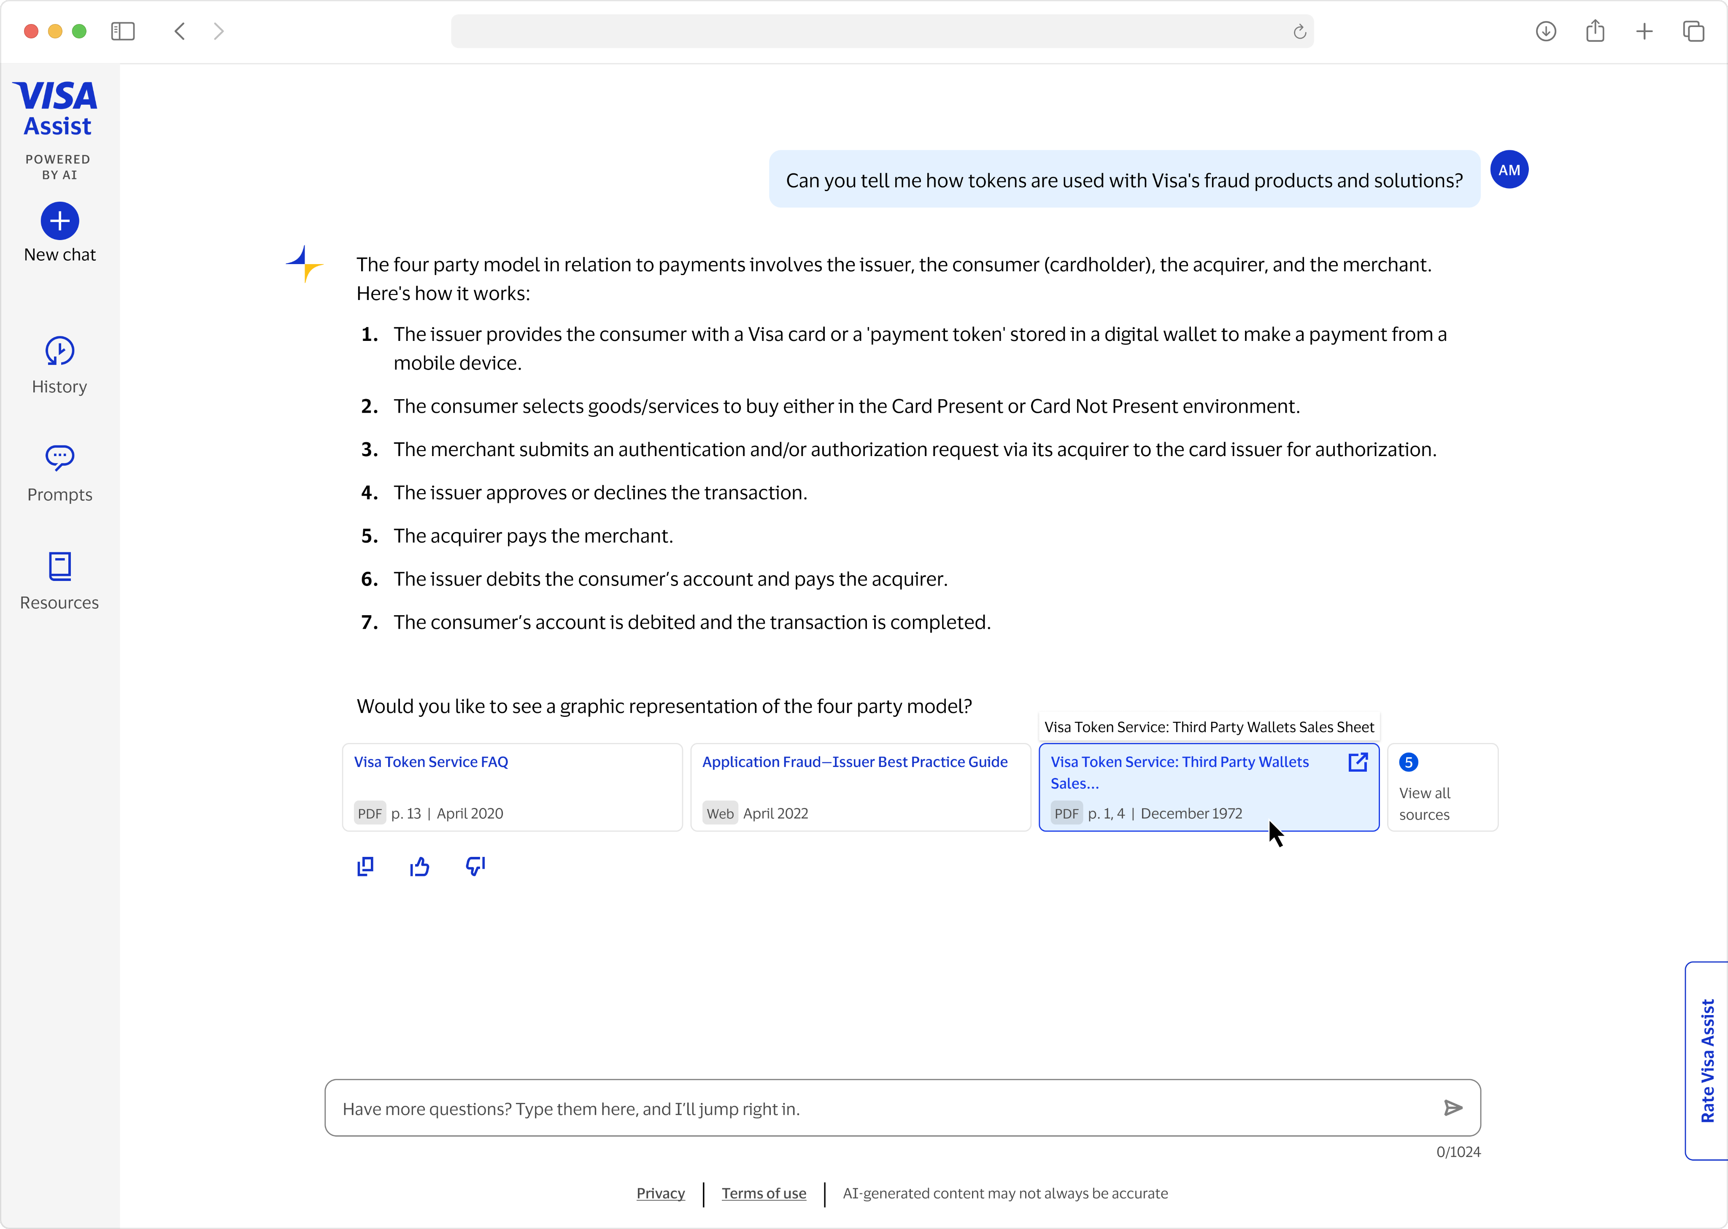This screenshot has width=1728, height=1229.
Task: Start a new chat
Action: pyautogui.click(x=59, y=221)
